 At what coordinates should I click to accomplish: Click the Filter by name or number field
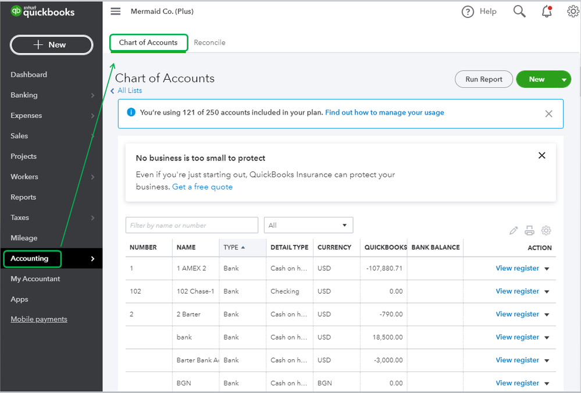[x=191, y=225]
